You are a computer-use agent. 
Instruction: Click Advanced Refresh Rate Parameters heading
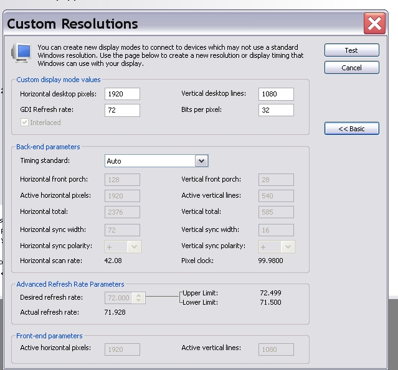point(70,284)
